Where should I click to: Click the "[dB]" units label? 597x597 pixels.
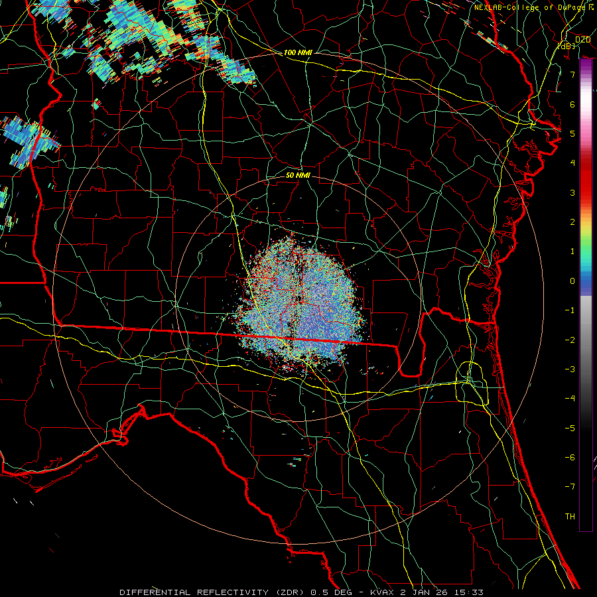(x=566, y=46)
